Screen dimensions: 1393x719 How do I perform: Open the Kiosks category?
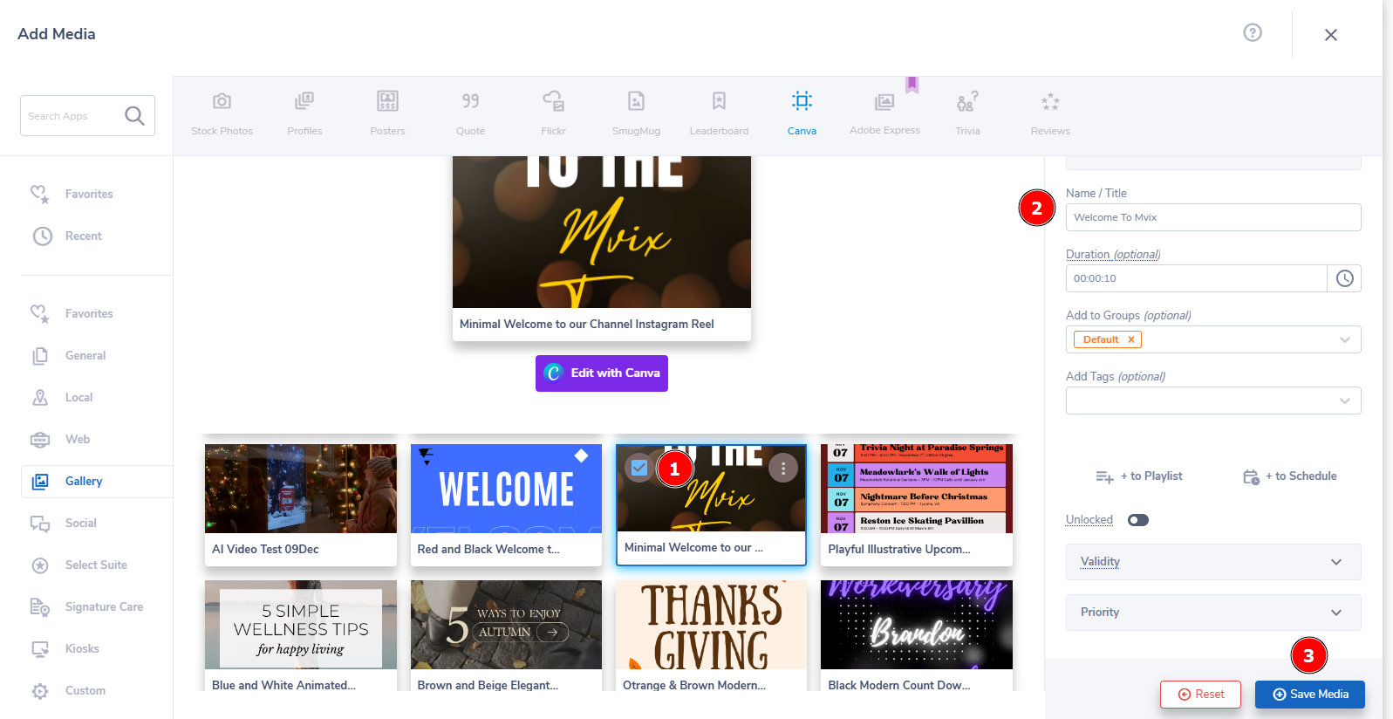65,648
